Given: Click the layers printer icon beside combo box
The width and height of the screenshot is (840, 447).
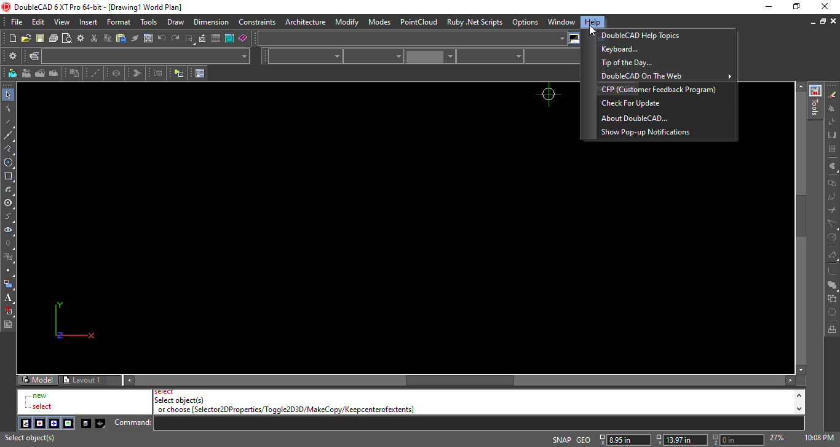Looking at the screenshot, I should point(34,56).
